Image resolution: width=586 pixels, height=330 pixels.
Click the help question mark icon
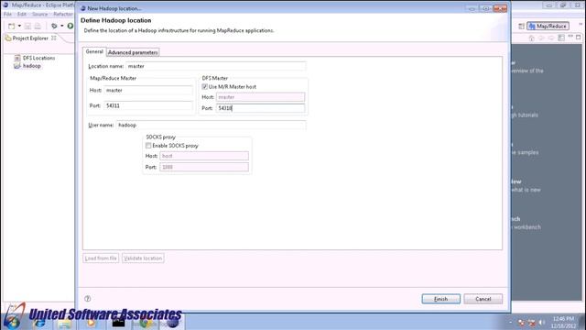click(88, 299)
